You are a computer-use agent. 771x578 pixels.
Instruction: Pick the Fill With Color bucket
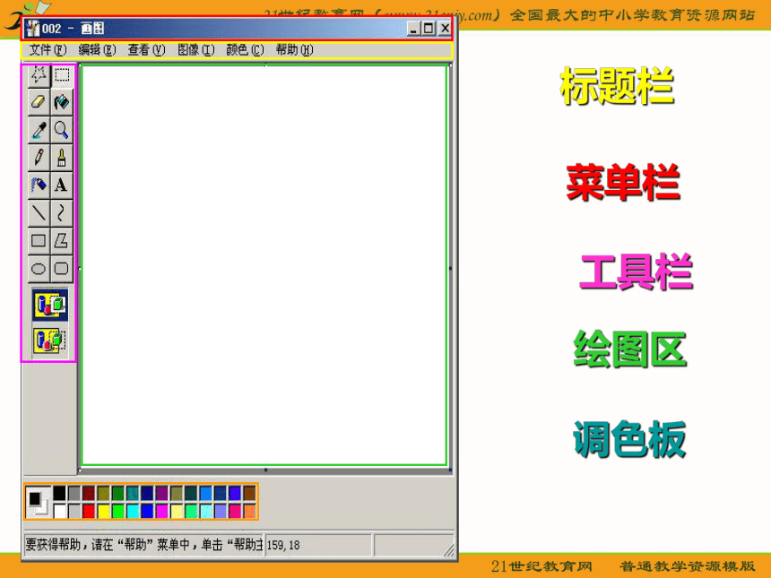(62, 102)
